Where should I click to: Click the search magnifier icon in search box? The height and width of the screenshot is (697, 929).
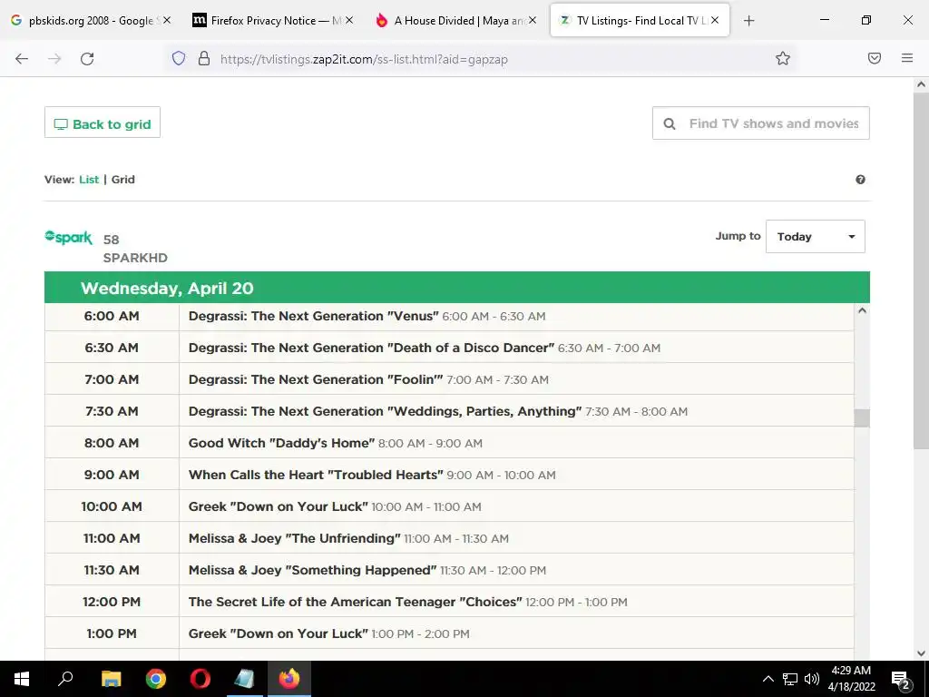click(670, 123)
